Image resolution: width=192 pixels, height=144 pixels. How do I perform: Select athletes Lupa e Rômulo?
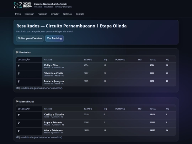point(53,122)
